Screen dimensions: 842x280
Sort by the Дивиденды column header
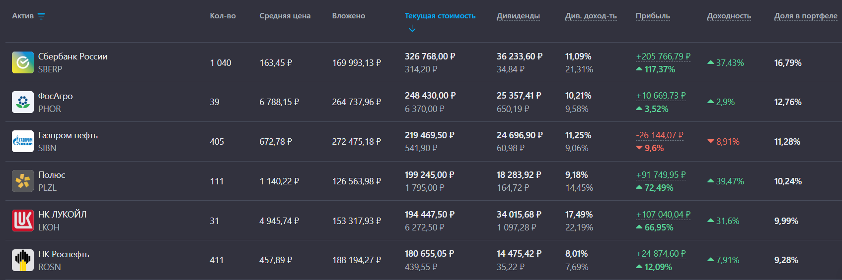(518, 16)
